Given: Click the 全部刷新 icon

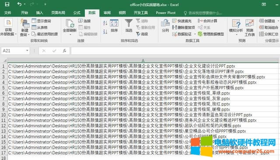Looking at the screenshot, I should 70,24.
